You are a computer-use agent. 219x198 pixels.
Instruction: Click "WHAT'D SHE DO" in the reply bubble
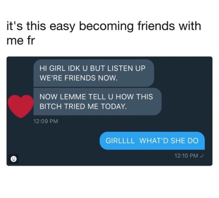[x=169, y=141]
